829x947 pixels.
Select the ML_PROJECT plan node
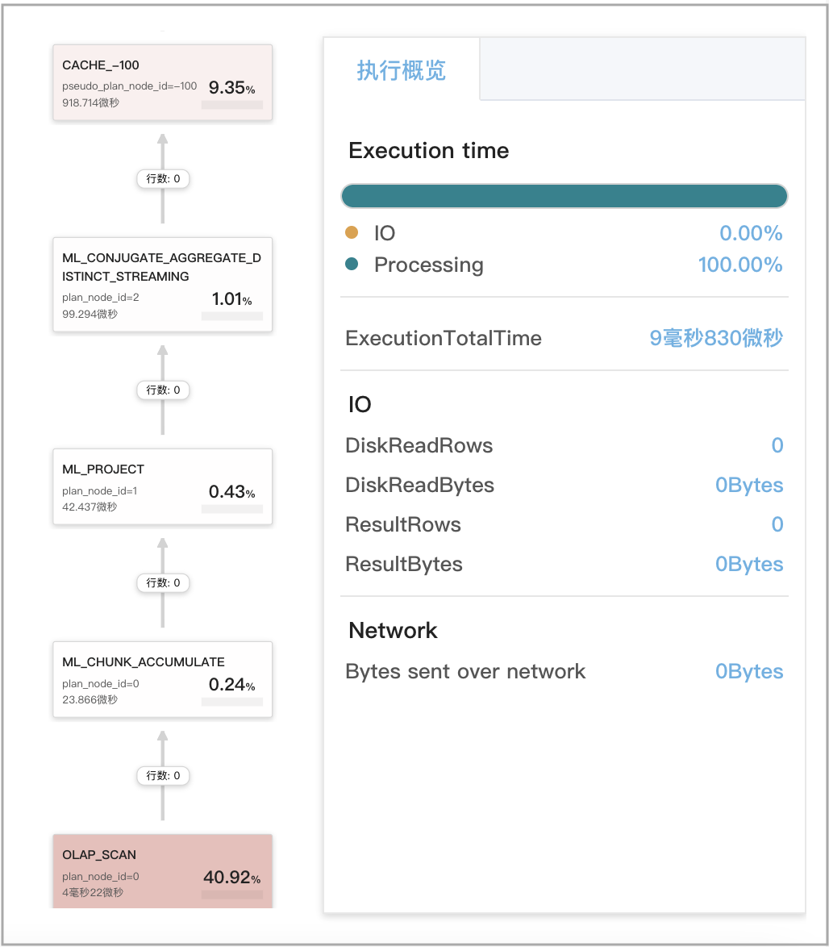click(162, 486)
